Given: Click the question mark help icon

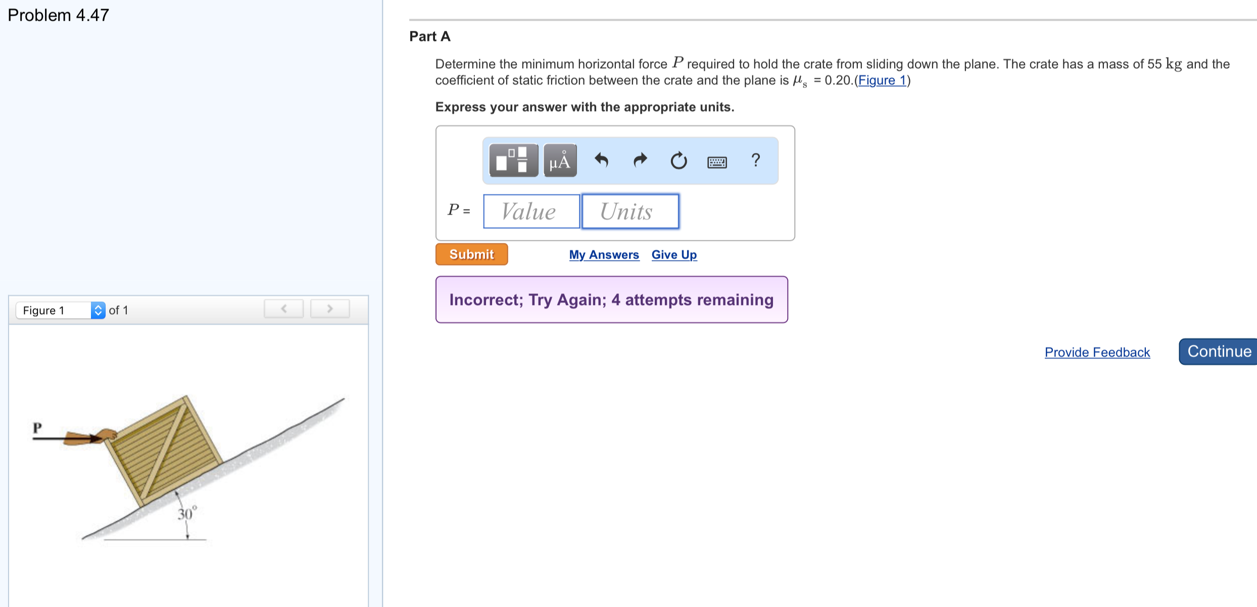Looking at the screenshot, I should pyautogui.click(x=755, y=160).
